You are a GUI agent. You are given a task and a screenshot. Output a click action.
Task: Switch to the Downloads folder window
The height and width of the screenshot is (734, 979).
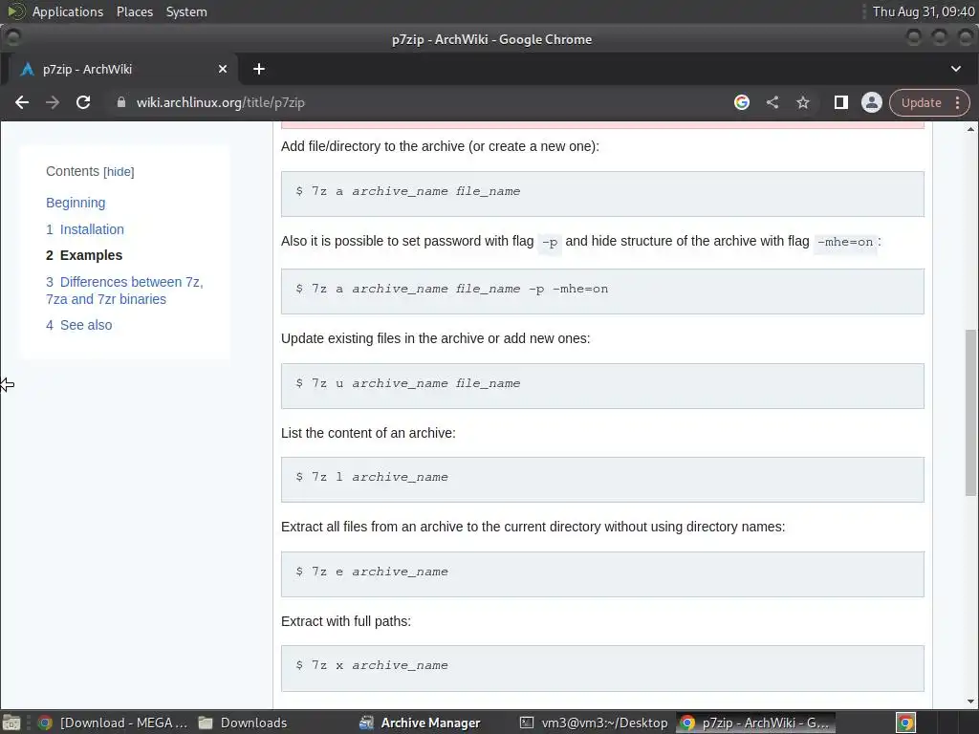tap(242, 723)
